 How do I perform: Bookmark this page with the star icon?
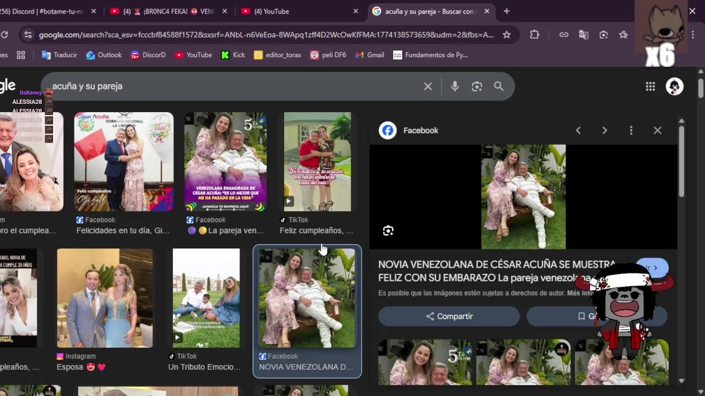[x=507, y=35]
